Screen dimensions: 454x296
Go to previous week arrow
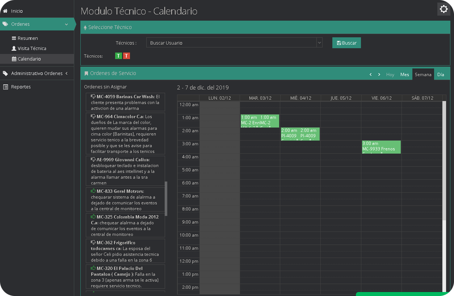point(370,74)
